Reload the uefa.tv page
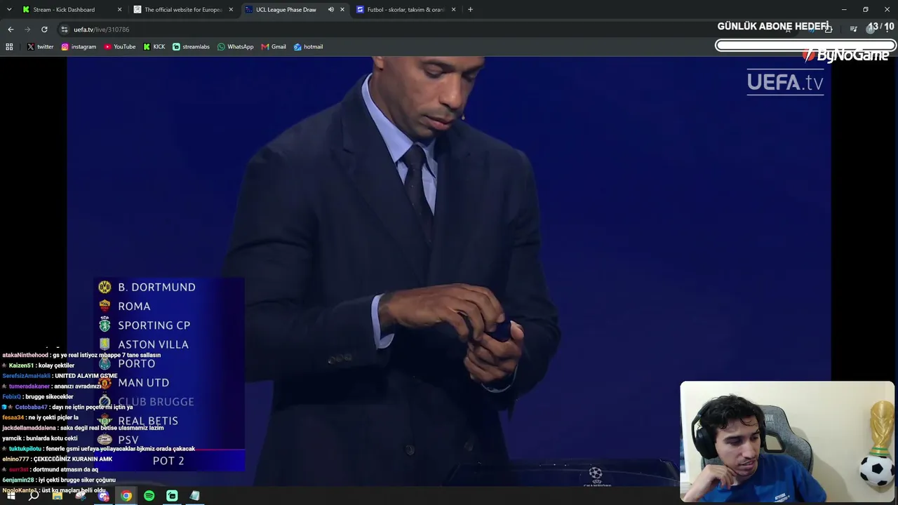 [x=44, y=29]
